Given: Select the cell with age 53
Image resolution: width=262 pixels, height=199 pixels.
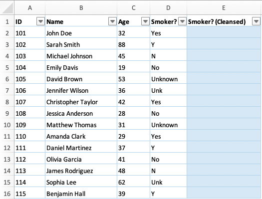Looking at the screenshot, I should coord(134,79).
